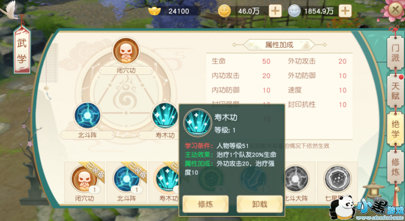
Task: Add more silver coins with plus button
Action: tap(345, 11)
